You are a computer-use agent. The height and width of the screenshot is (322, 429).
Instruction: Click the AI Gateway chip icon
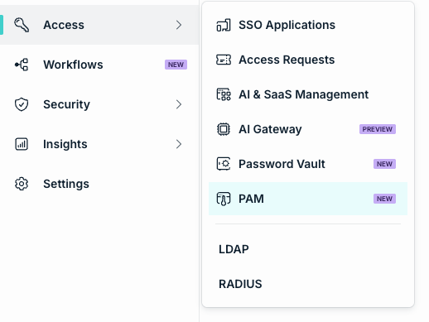click(224, 129)
